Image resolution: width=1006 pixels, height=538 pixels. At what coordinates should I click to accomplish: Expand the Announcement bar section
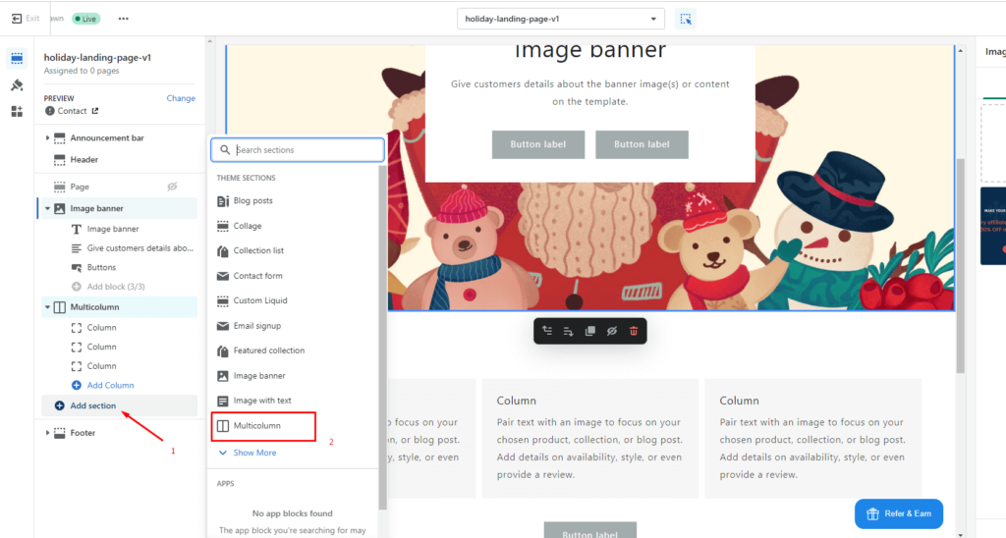(x=47, y=137)
